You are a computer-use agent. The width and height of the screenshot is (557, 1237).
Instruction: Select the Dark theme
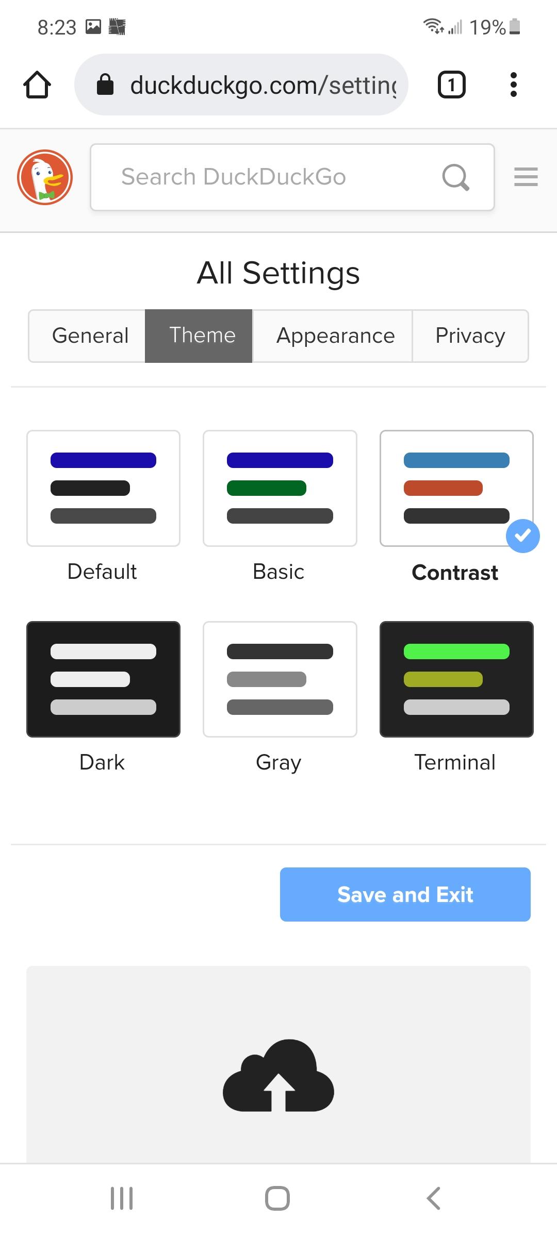(103, 679)
